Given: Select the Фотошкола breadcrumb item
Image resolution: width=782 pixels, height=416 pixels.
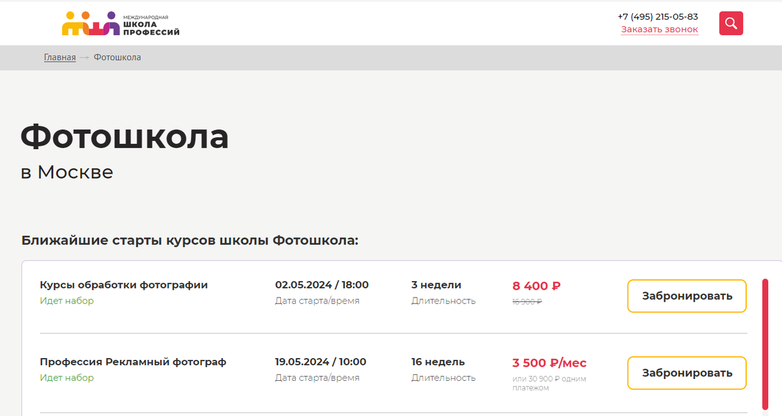Looking at the screenshot, I should click(x=116, y=57).
